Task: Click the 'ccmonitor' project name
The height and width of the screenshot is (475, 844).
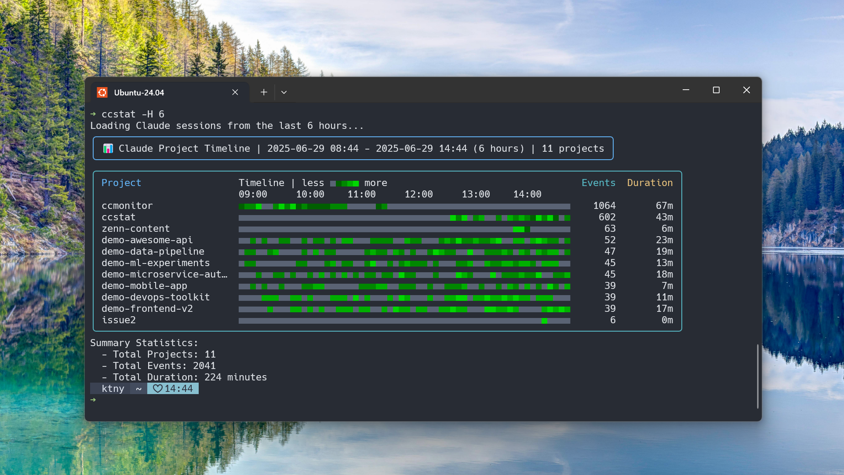Action: click(x=127, y=206)
